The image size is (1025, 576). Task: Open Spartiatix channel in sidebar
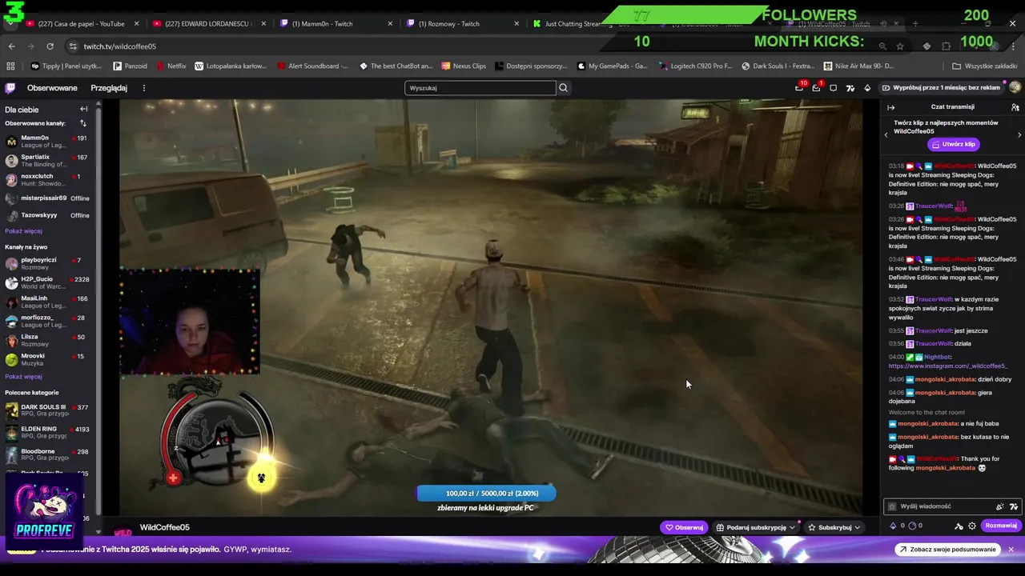[47, 161]
